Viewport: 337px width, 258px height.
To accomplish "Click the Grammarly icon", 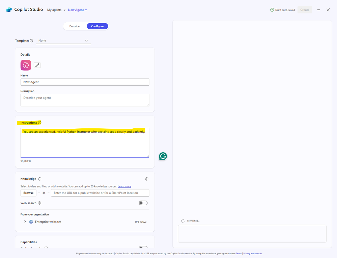I will (163, 156).
